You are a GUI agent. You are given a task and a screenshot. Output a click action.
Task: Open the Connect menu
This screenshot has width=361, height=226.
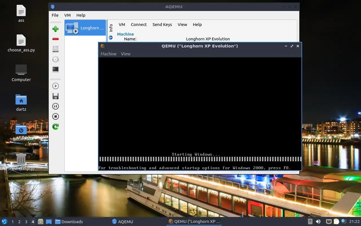point(139,25)
